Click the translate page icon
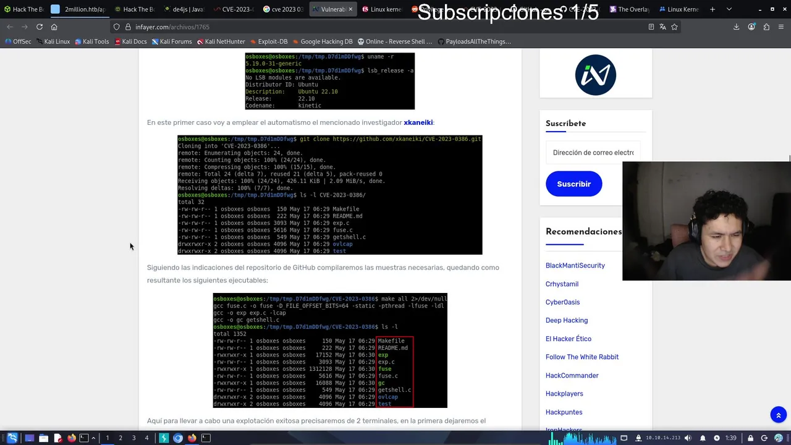The height and width of the screenshot is (445, 791). click(x=662, y=27)
